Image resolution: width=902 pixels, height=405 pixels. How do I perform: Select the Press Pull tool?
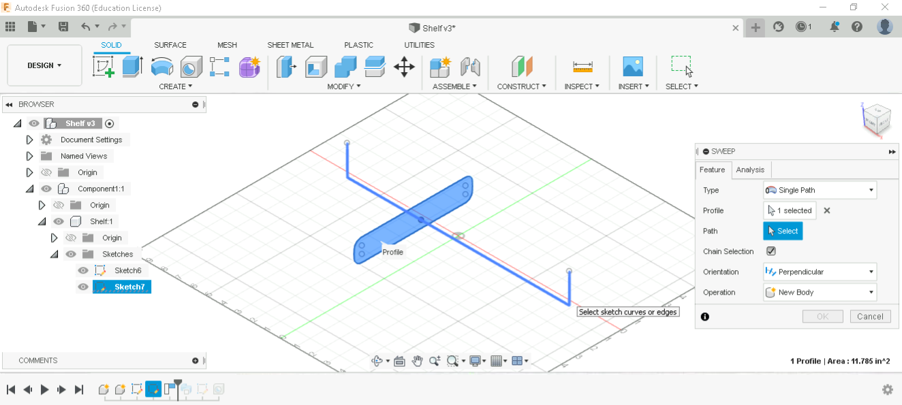click(286, 67)
